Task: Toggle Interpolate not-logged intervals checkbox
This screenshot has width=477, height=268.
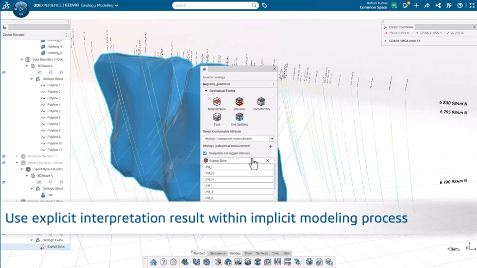Action: pos(205,153)
